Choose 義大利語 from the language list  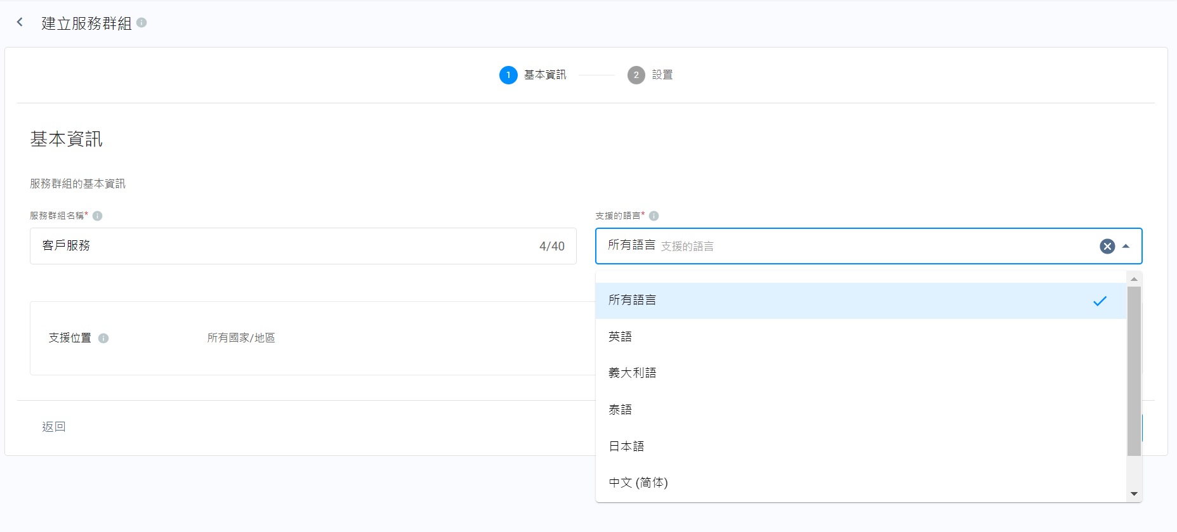633,373
